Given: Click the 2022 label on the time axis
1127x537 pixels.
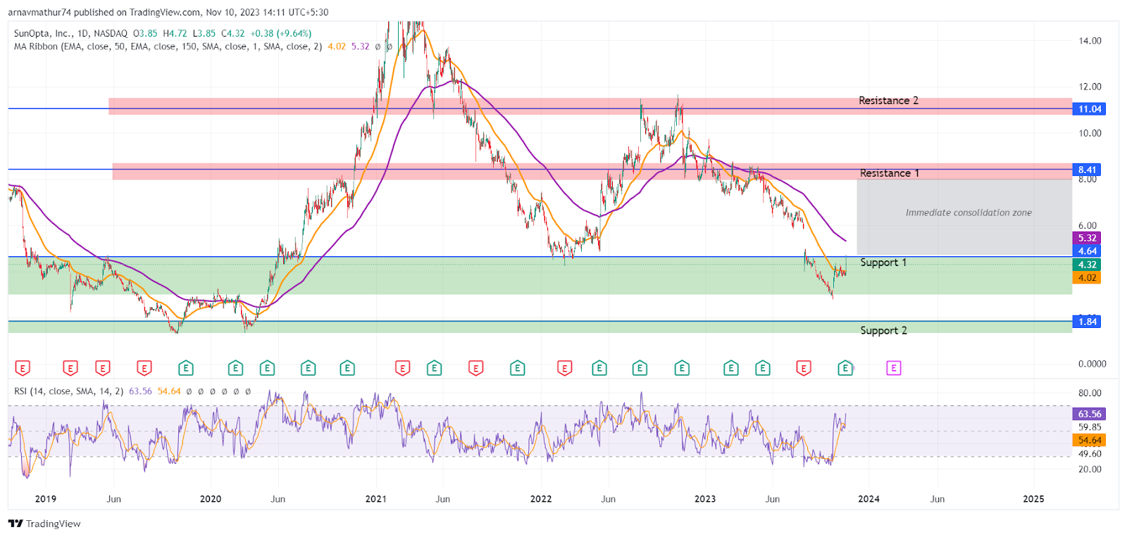Looking at the screenshot, I should tap(541, 499).
